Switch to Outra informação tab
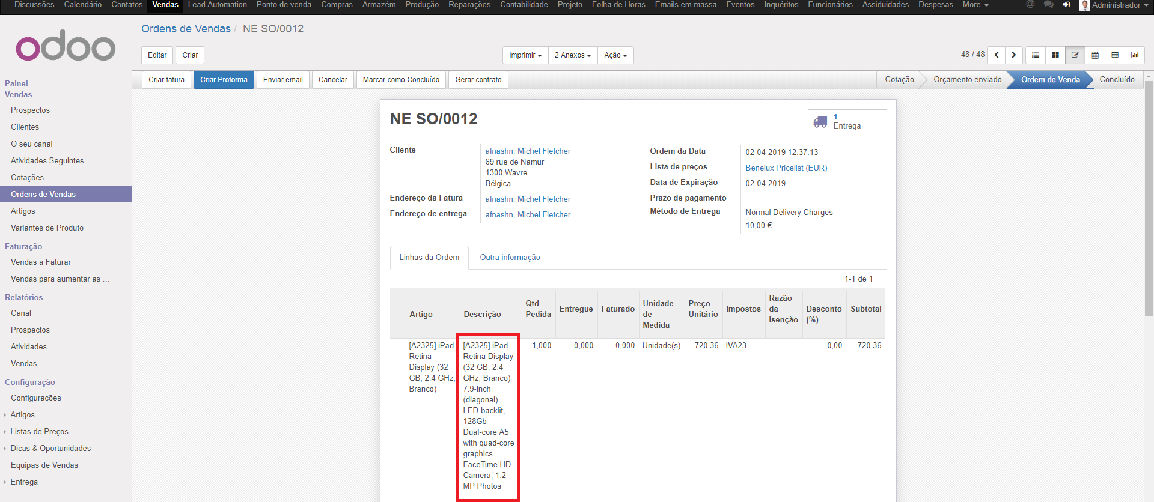Screen dimensions: 1154x502 click(x=510, y=258)
